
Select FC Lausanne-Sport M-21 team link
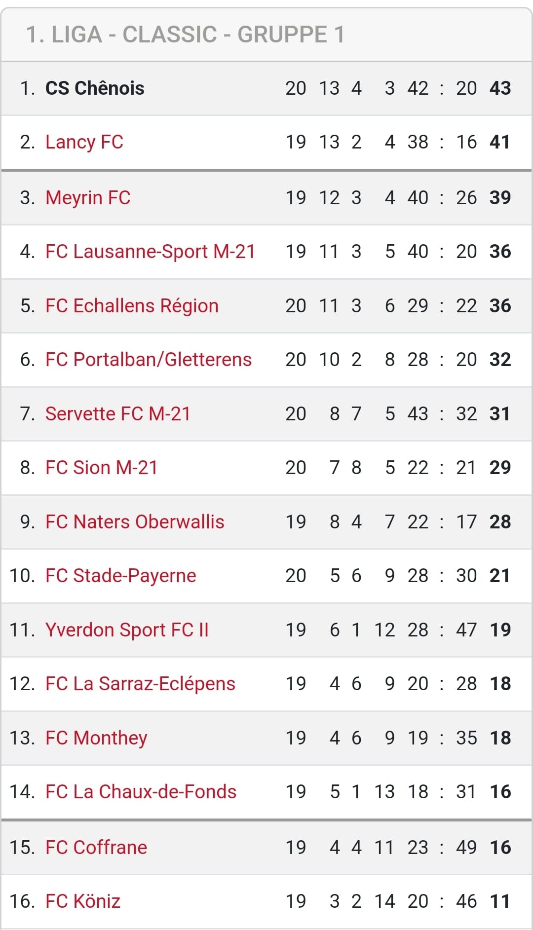coord(150,252)
